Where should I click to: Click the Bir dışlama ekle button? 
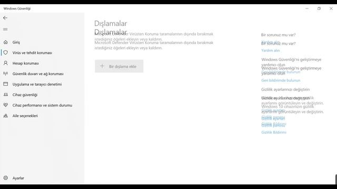119,66
